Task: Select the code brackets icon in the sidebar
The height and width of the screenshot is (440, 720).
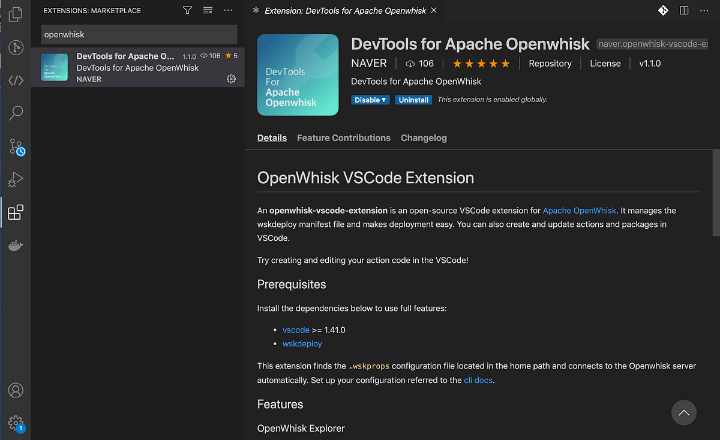Action: [x=16, y=80]
